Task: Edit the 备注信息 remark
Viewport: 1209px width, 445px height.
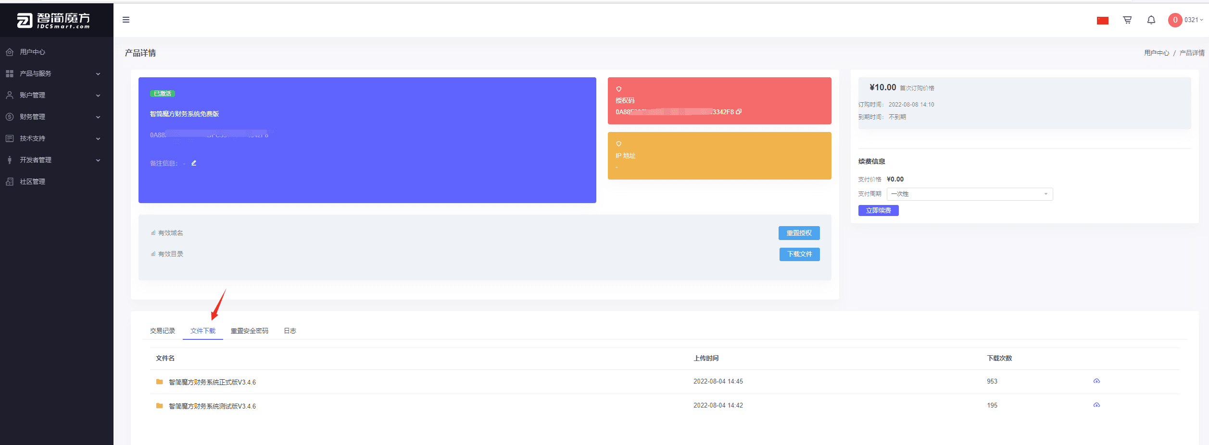Action: point(194,163)
